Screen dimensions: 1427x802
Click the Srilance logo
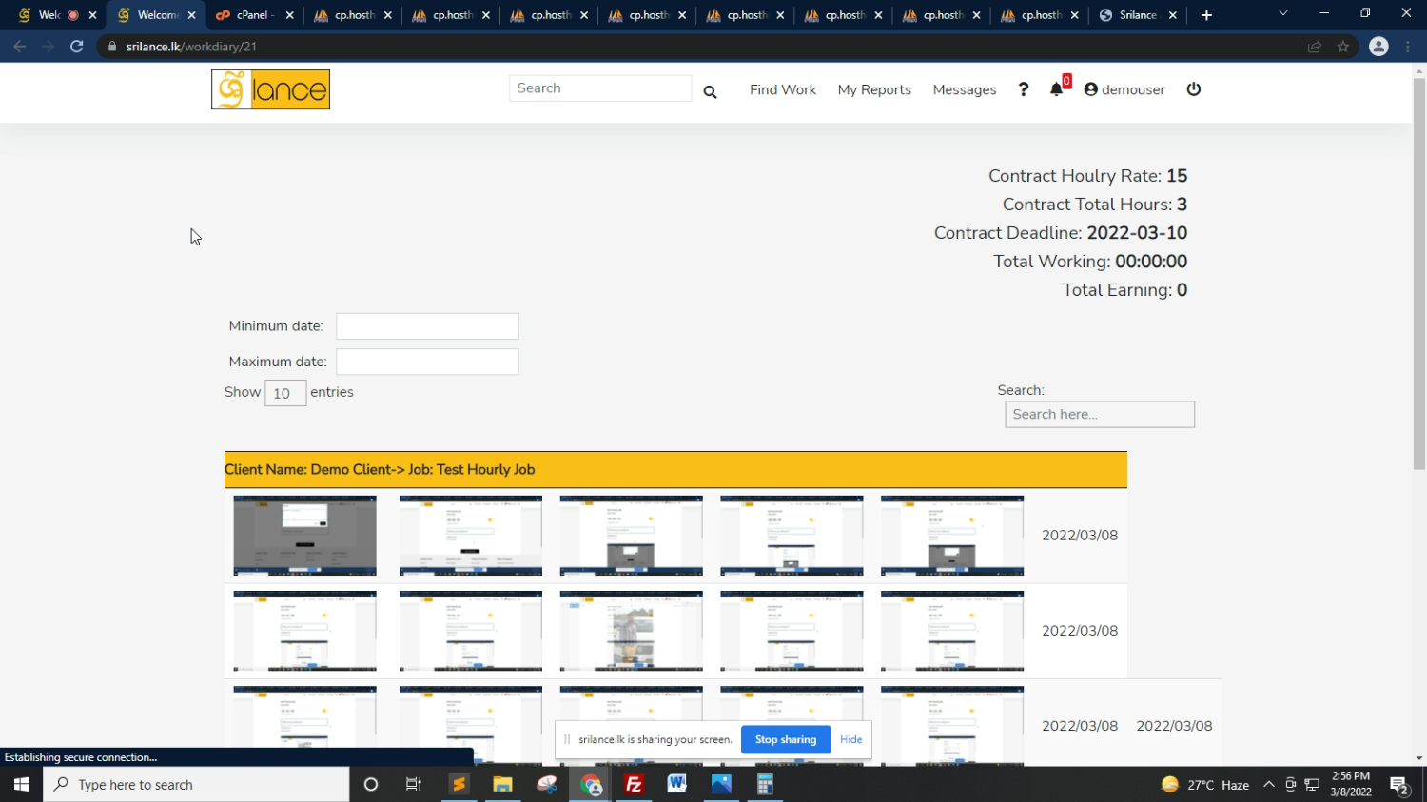pos(270,89)
